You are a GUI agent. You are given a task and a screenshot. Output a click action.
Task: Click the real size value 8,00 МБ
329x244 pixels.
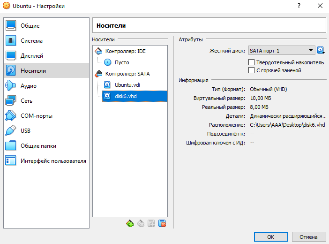point(259,107)
